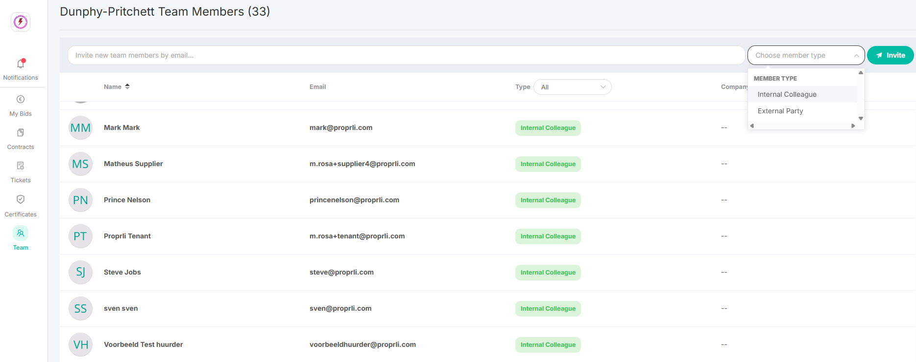916x362 pixels.
Task: Click Voorbeeld Test huurder's VH avatar
Action: (80, 345)
